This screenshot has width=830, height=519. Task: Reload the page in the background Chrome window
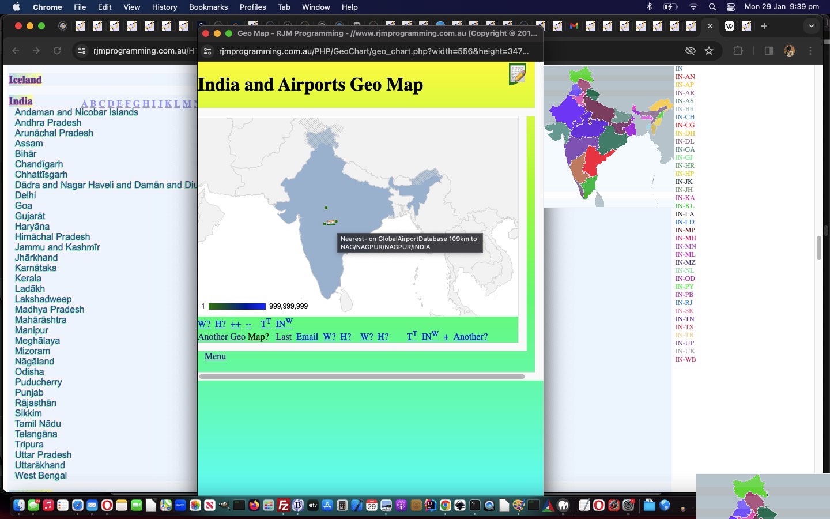click(x=57, y=51)
